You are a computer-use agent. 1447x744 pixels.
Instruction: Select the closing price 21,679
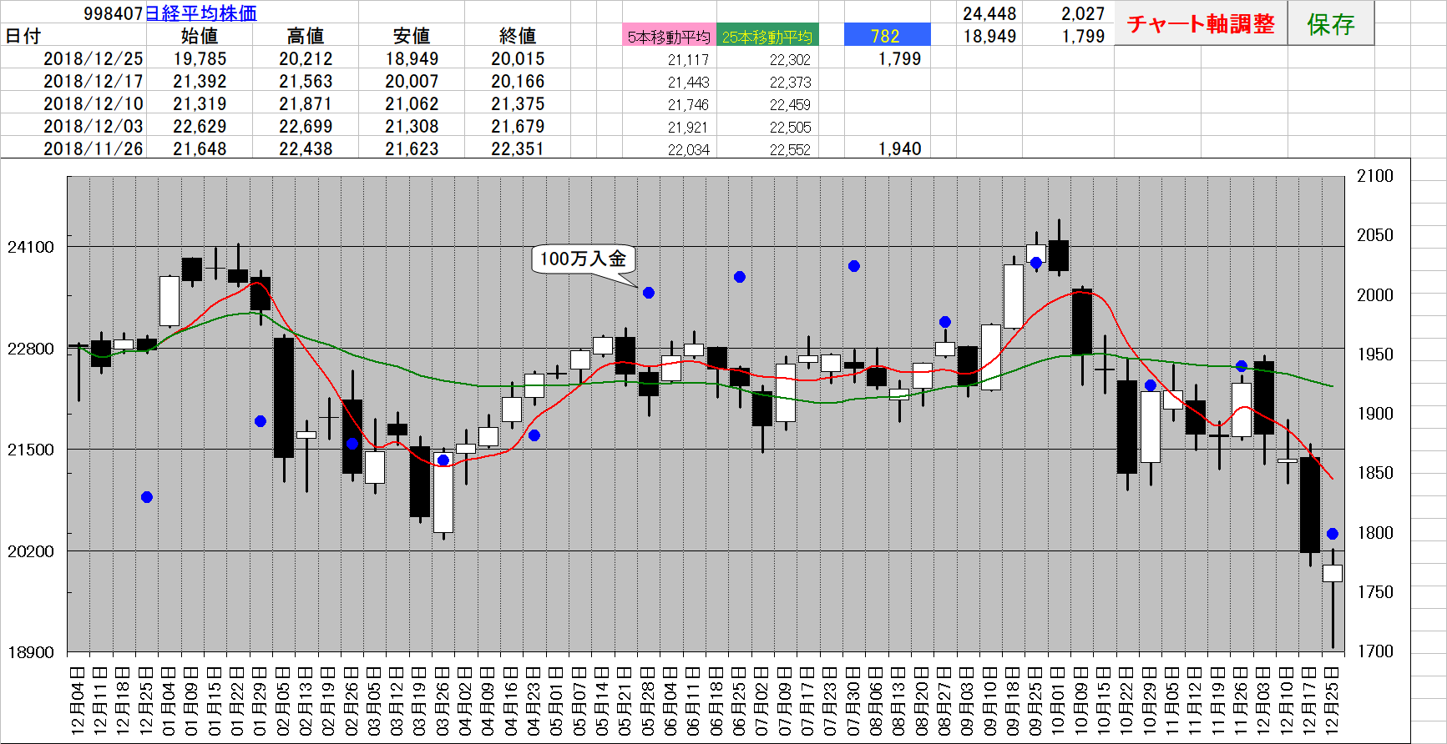click(x=518, y=126)
